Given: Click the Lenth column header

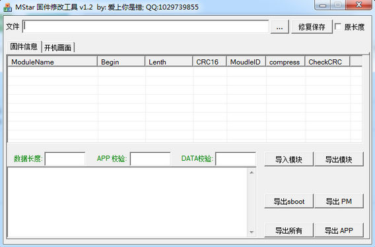Looking at the screenshot, I should 169,62.
